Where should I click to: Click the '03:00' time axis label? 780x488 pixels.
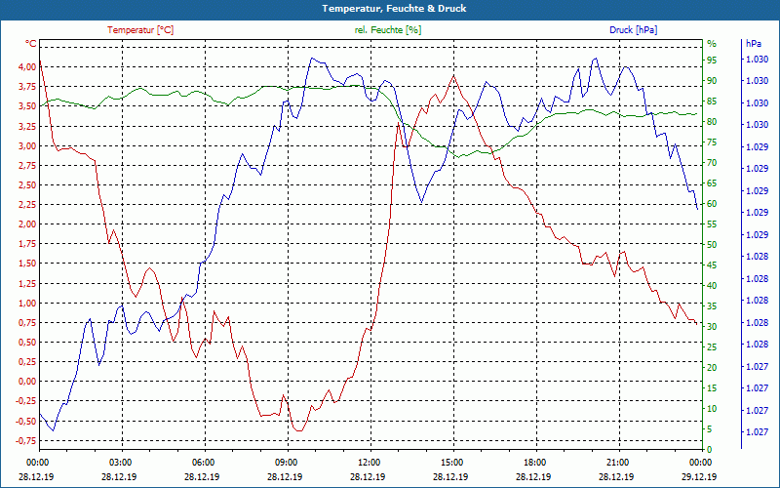click(119, 462)
